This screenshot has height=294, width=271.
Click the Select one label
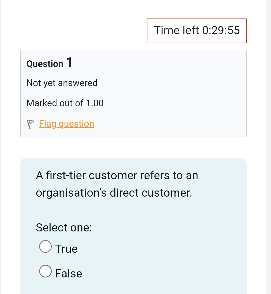[63, 228]
